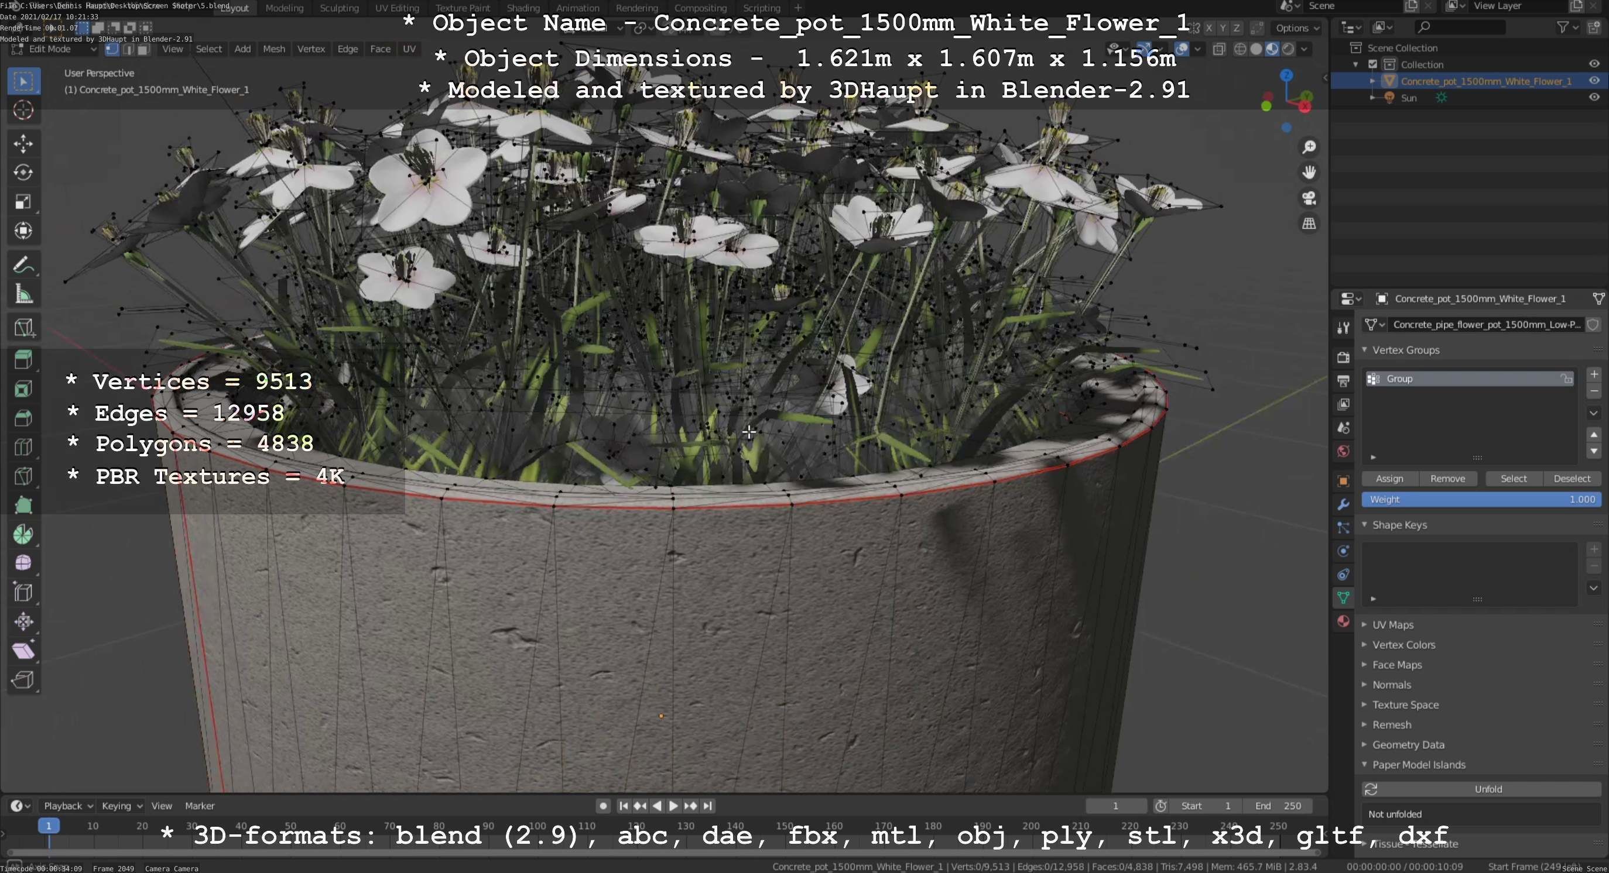Open the Marker menu in timeline
The height and width of the screenshot is (873, 1609).
(199, 806)
